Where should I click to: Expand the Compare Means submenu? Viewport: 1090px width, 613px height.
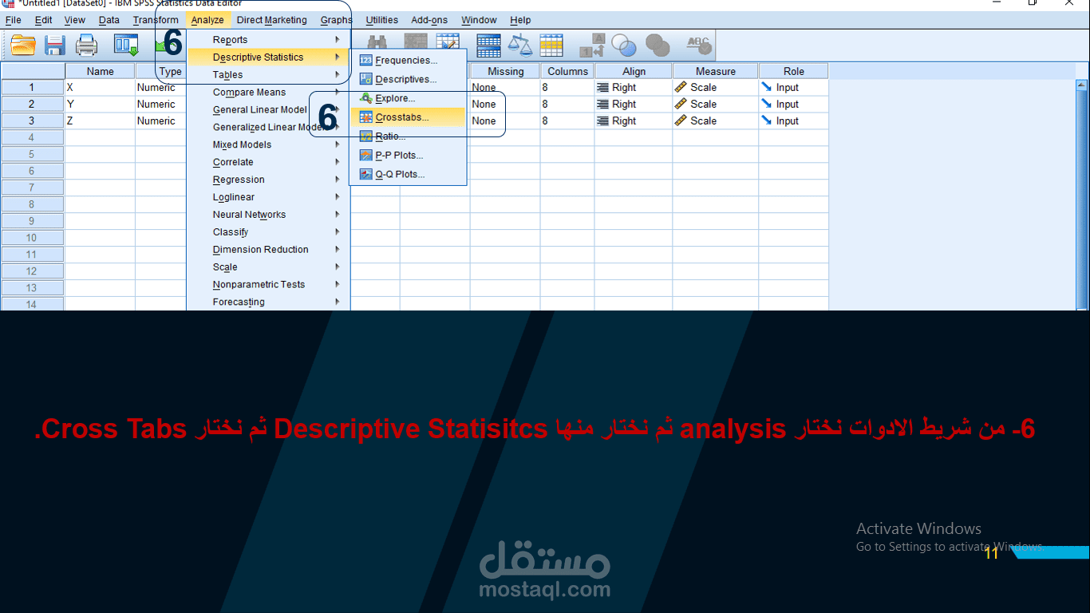(x=268, y=93)
